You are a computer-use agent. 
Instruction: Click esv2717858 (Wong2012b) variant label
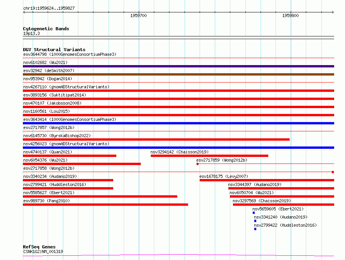(x=49, y=168)
